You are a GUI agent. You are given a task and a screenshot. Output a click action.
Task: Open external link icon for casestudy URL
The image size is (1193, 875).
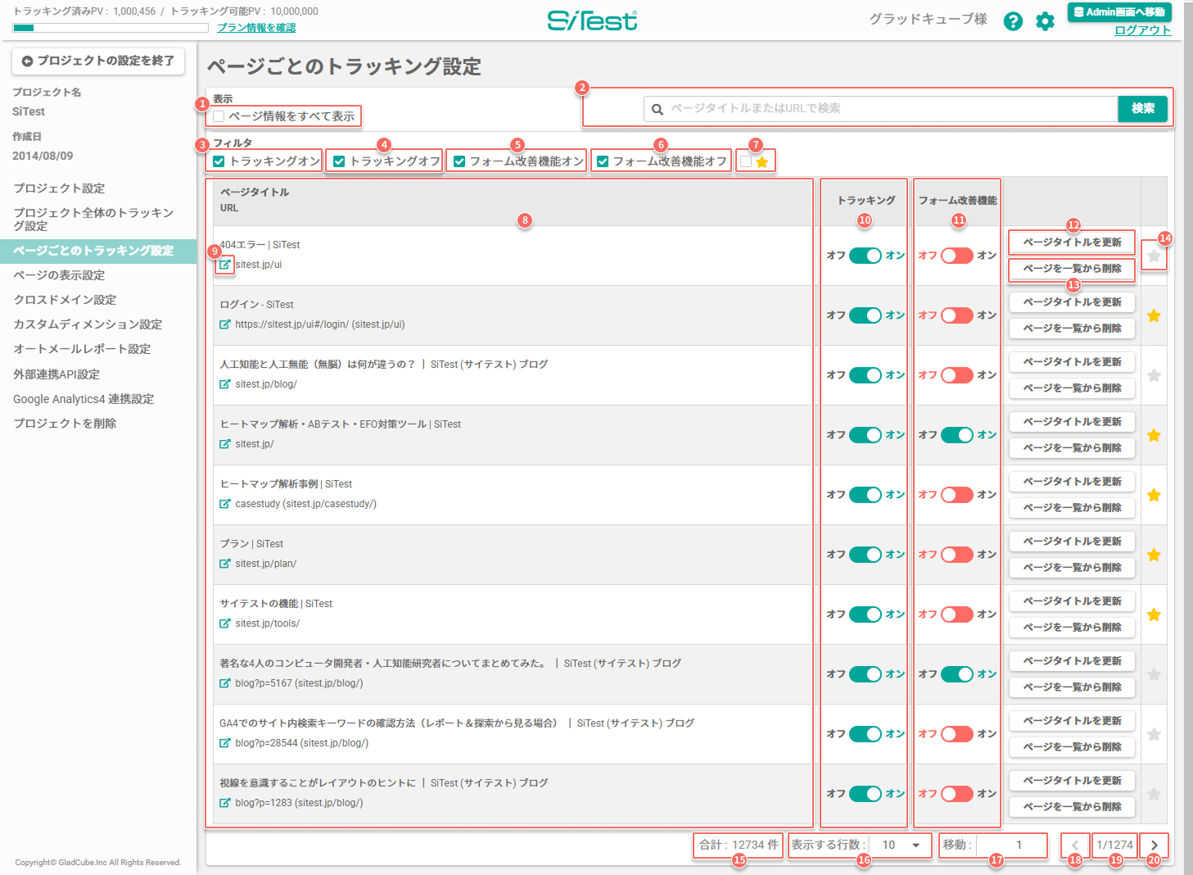[224, 504]
